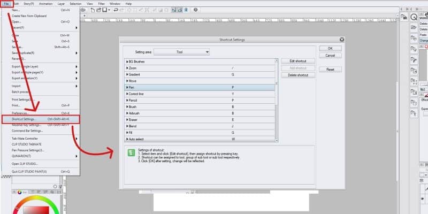Open dropdown arrow next to Save icon
Image resolution: width=428 pixels, height=214 pixels.
click(109, 10)
